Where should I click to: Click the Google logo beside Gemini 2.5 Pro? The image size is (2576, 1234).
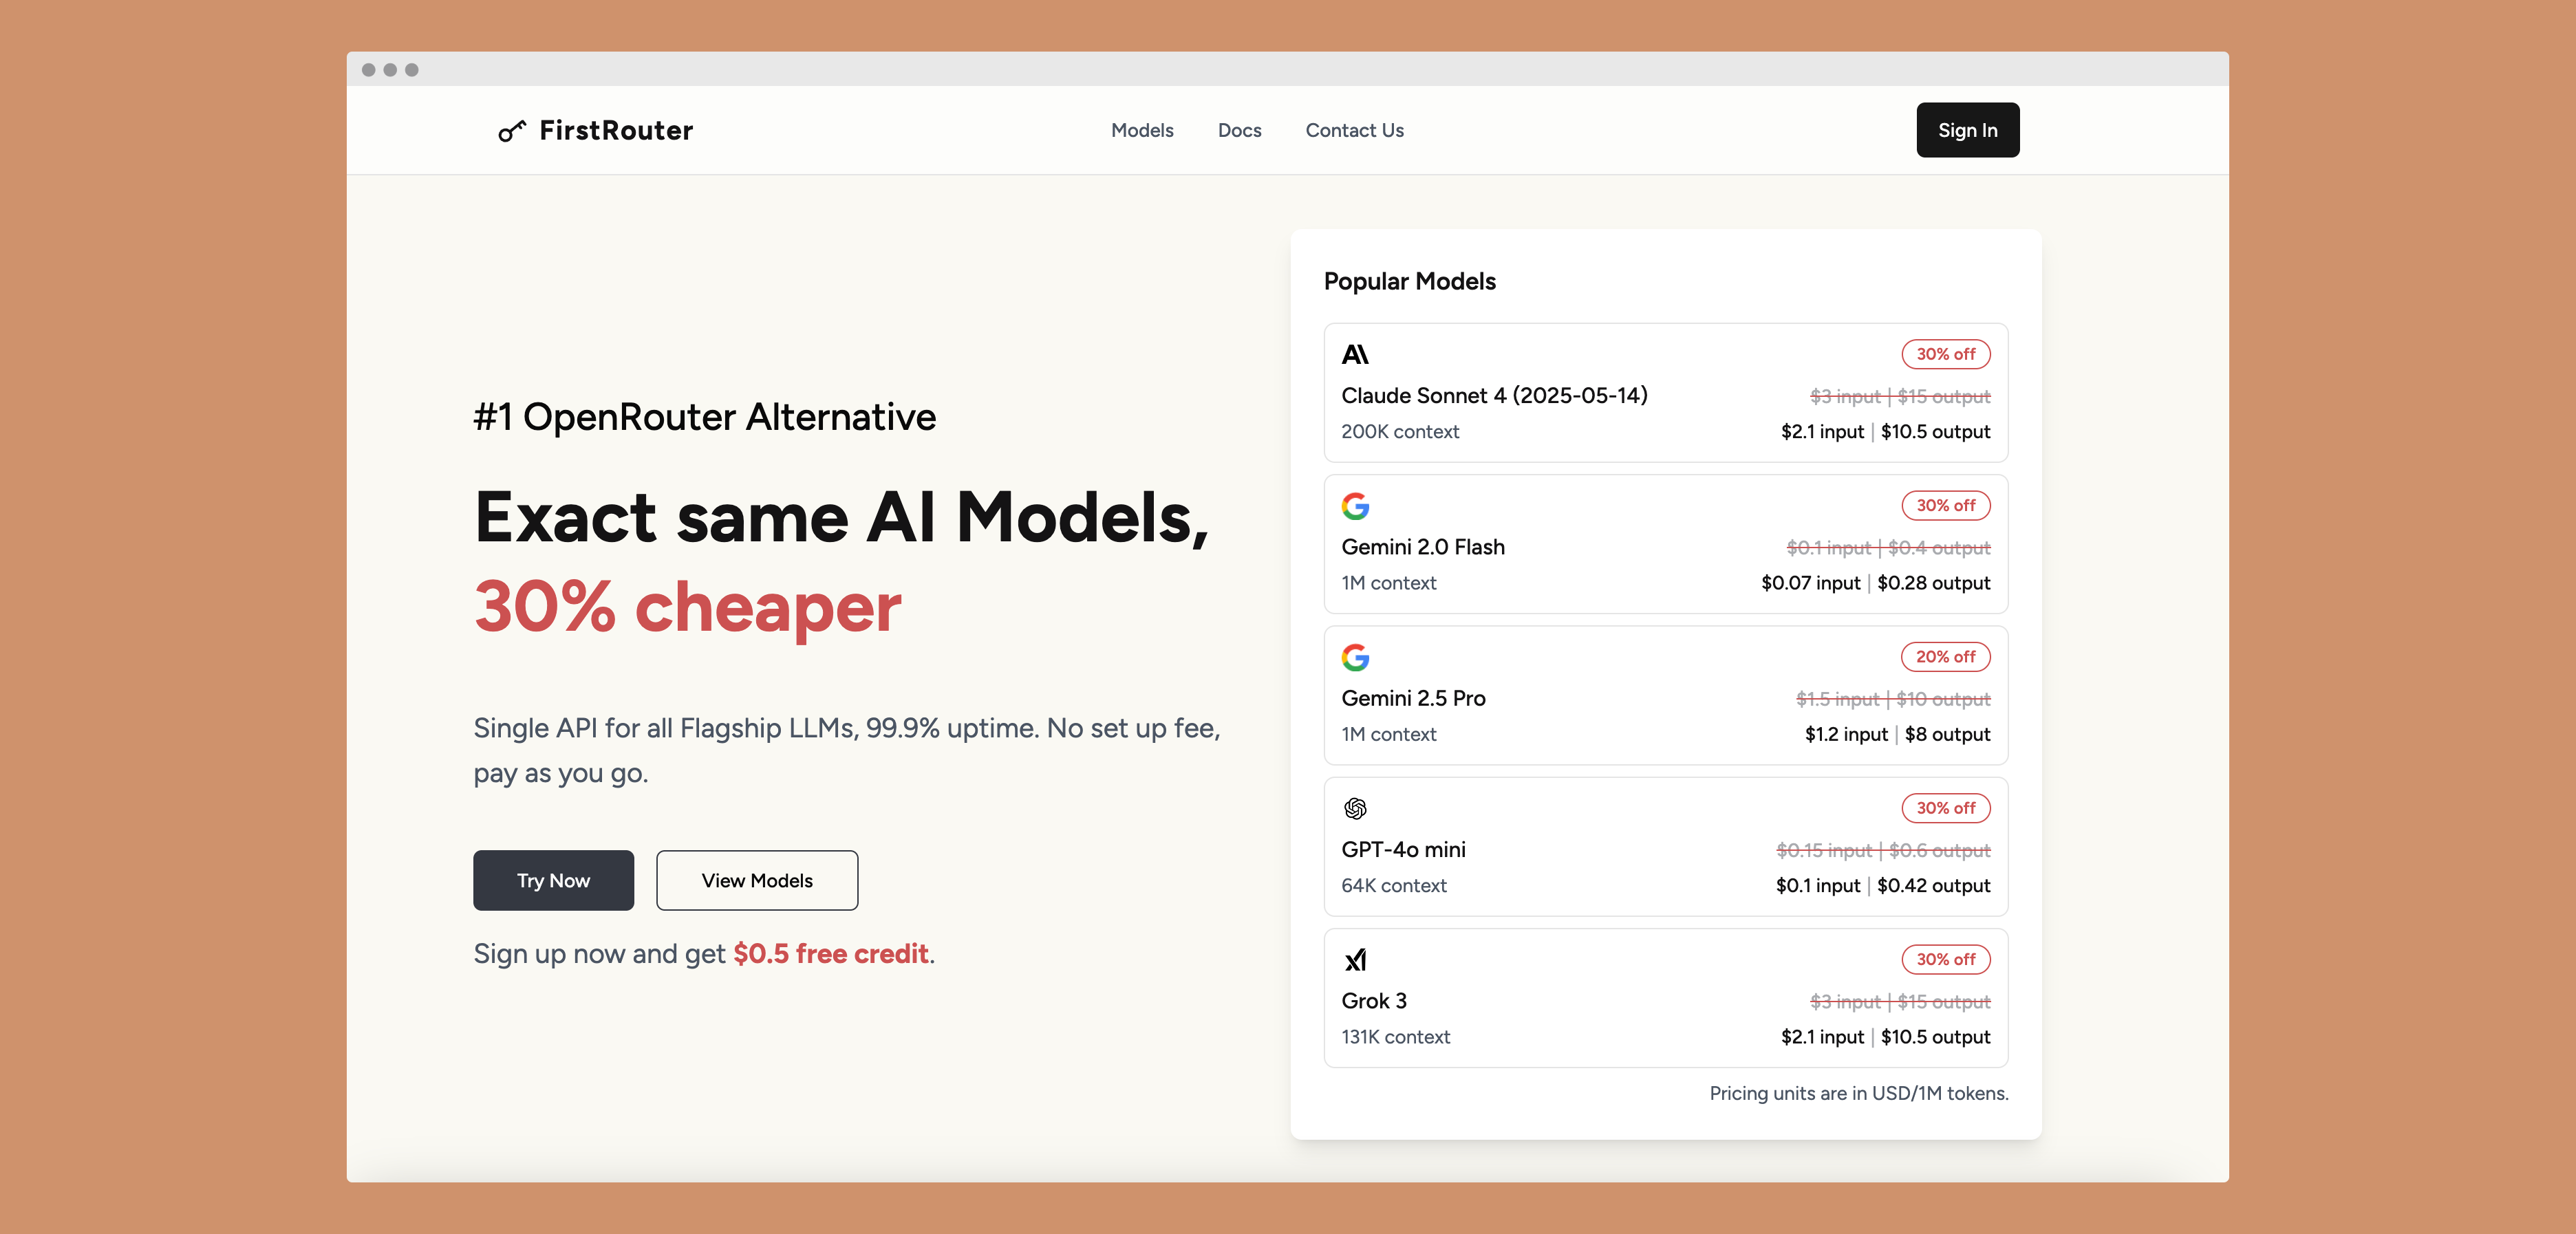point(1355,657)
